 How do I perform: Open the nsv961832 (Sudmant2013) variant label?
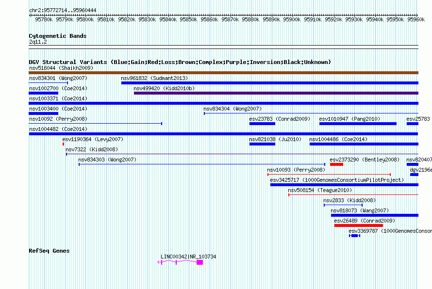tap(154, 78)
